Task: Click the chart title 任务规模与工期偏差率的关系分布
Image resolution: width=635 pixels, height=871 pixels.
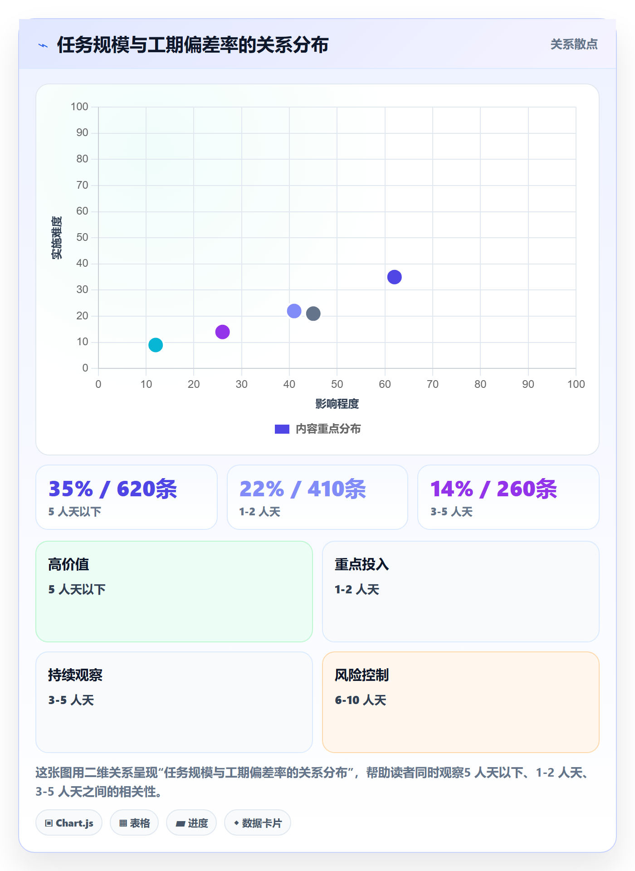Action: coord(193,45)
